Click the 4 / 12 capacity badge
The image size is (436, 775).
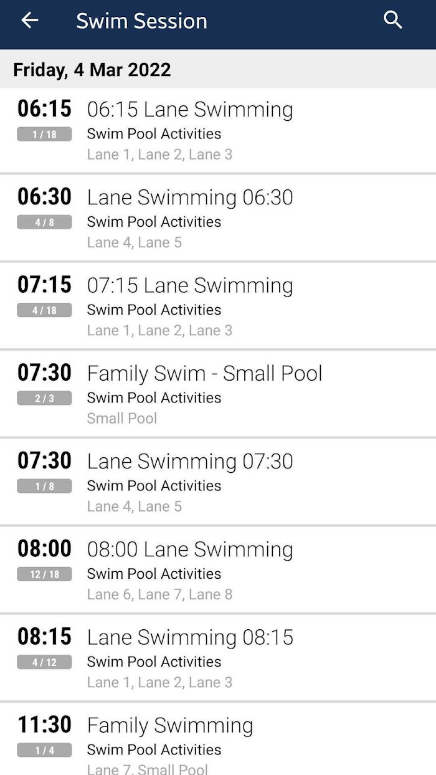click(44, 662)
